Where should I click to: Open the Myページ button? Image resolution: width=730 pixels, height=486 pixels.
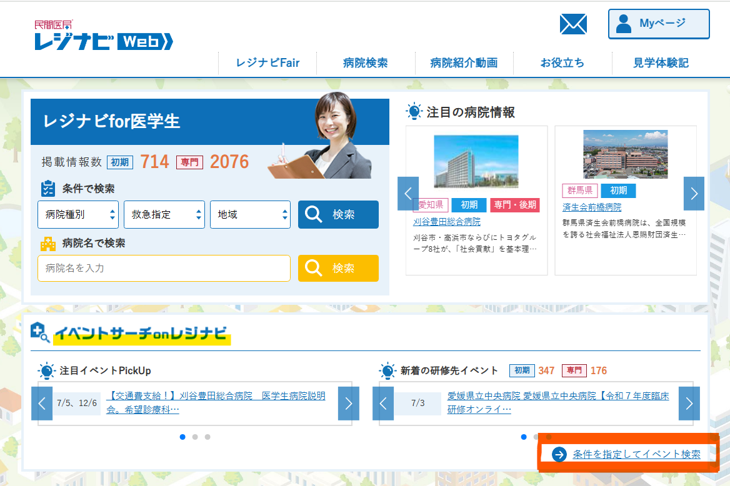point(659,24)
